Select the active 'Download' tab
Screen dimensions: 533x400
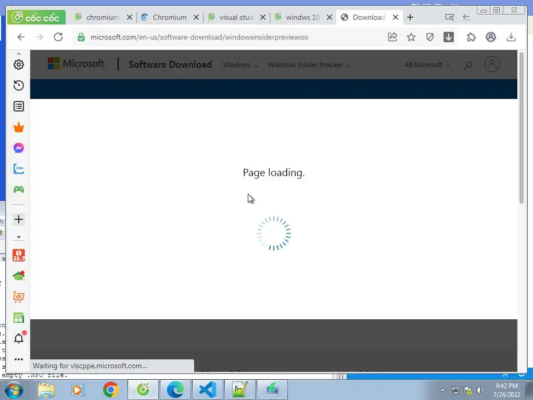pos(368,17)
